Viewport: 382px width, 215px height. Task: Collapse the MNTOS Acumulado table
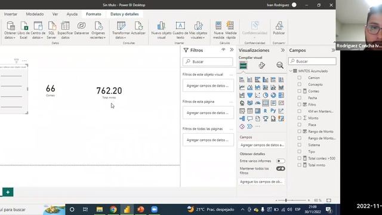click(291, 71)
